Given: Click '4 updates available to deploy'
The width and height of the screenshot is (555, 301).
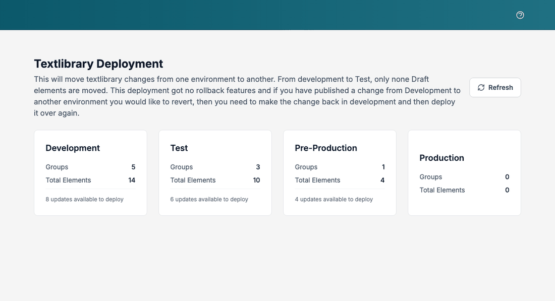Looking at the screenshot, I should pos(334,199).
